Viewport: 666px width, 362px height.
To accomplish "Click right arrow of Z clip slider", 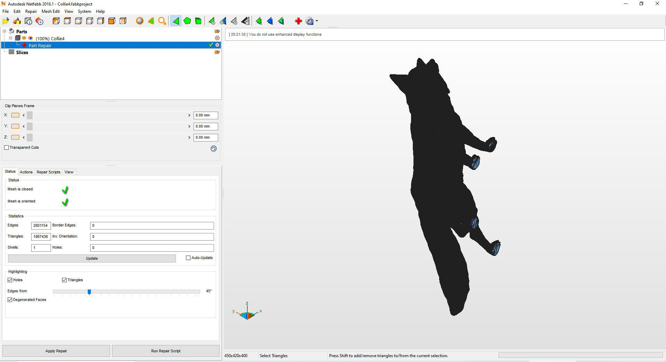I will coord(189,137).
